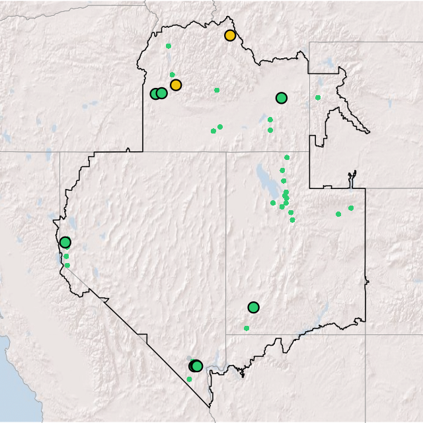423x423 pixels.
Task: Select the large green marker above the lone southeastern dot
Action: (253, 307)
